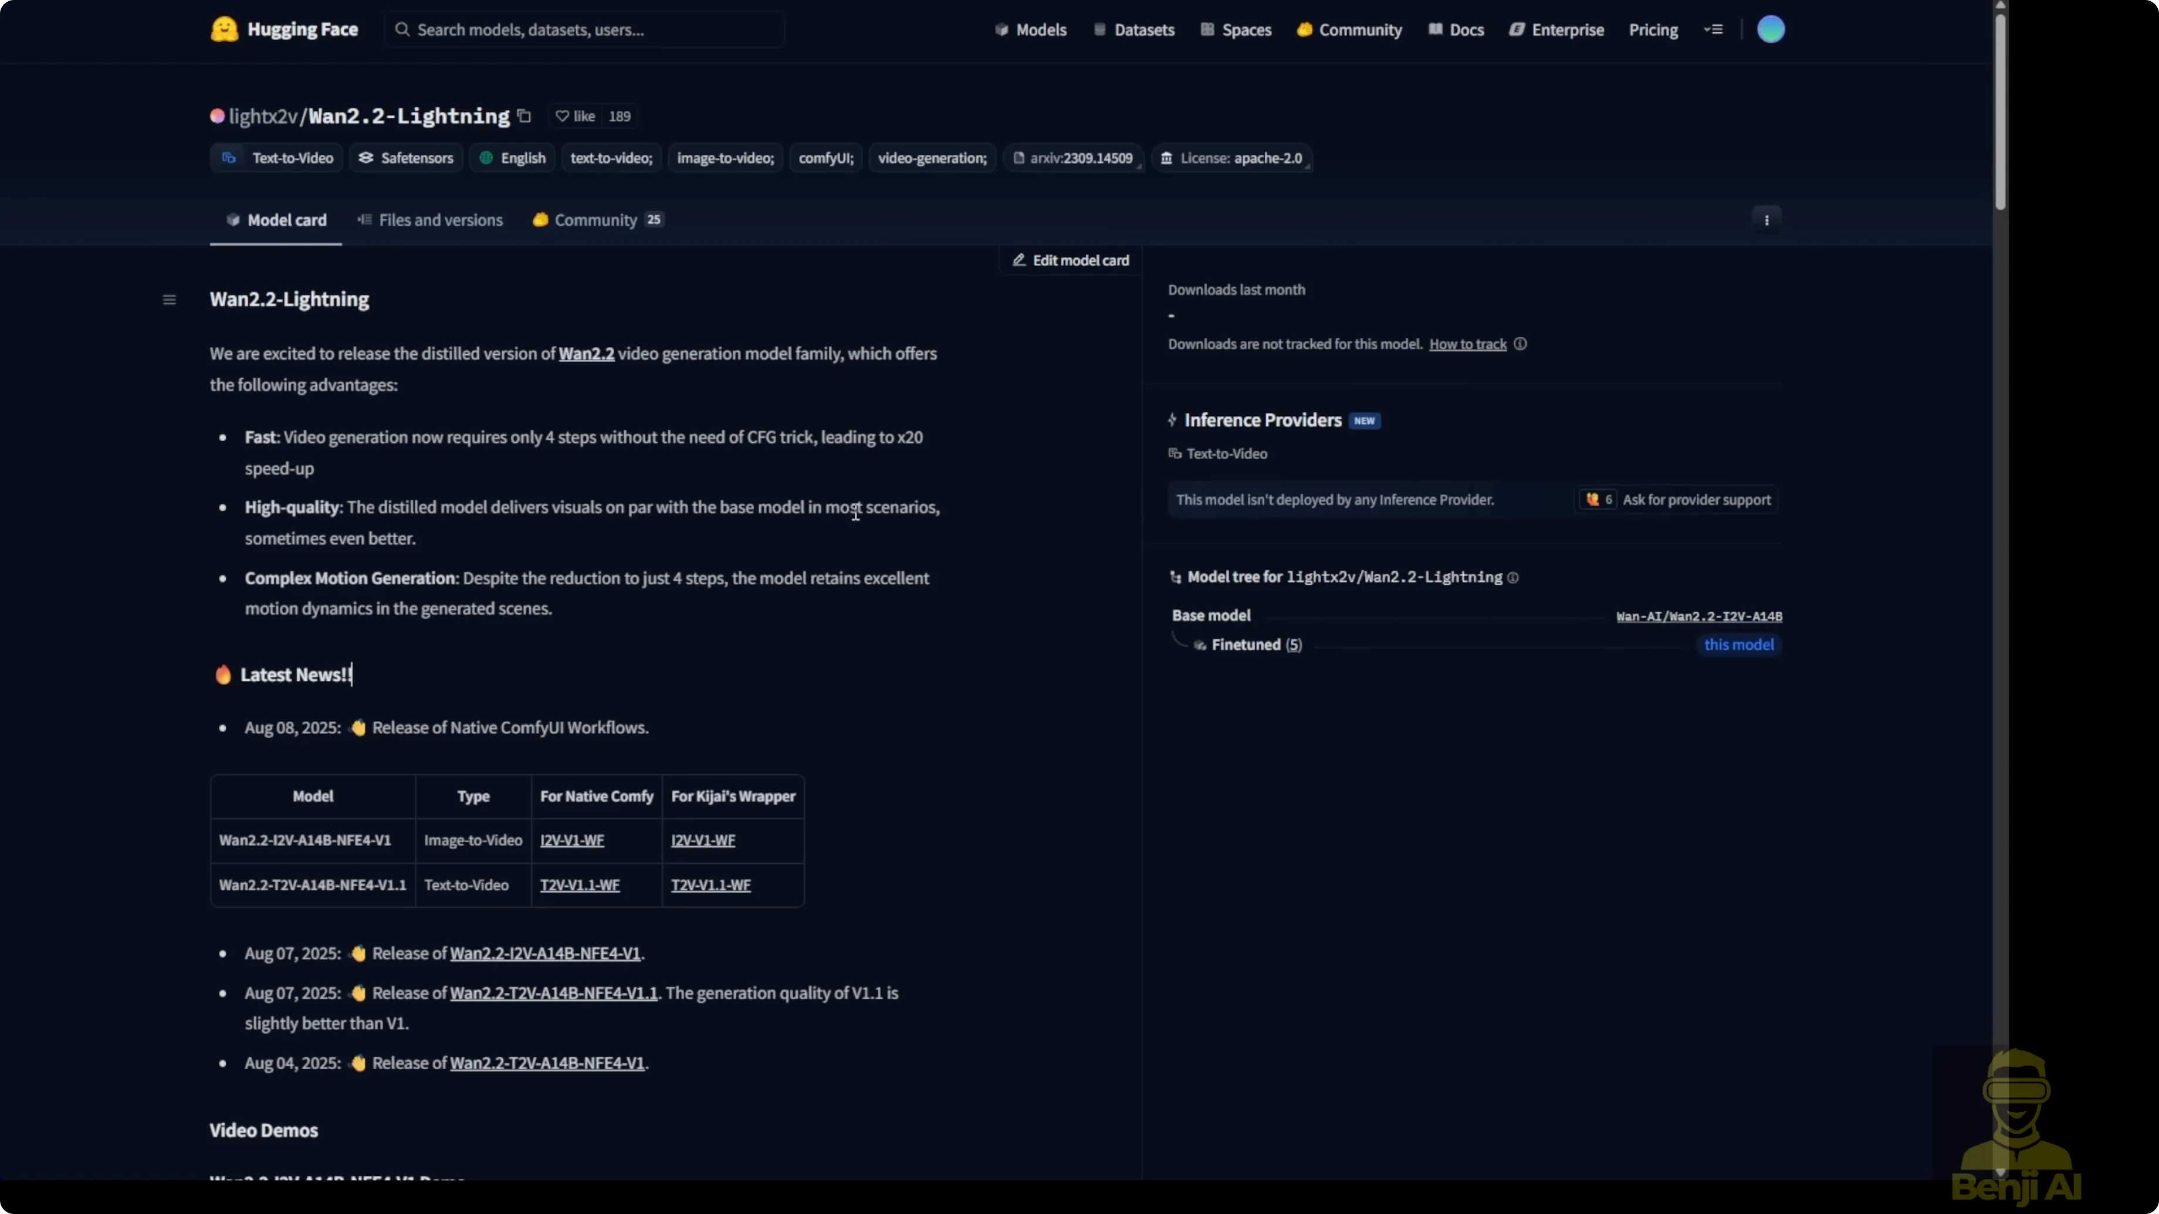Viewport: 2159px width, 1214px height.
Task: Open table of contents hamburger icon
Action: (x=170, y=300)
